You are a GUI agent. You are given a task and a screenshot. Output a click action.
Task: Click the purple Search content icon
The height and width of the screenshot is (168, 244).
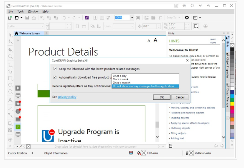point(86,17)
